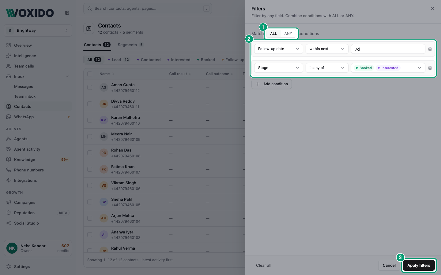View Agent activity

[38, 149]
